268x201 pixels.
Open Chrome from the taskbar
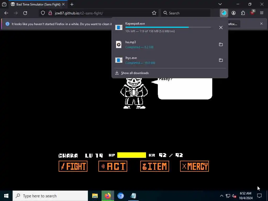[x=120, y=196]
